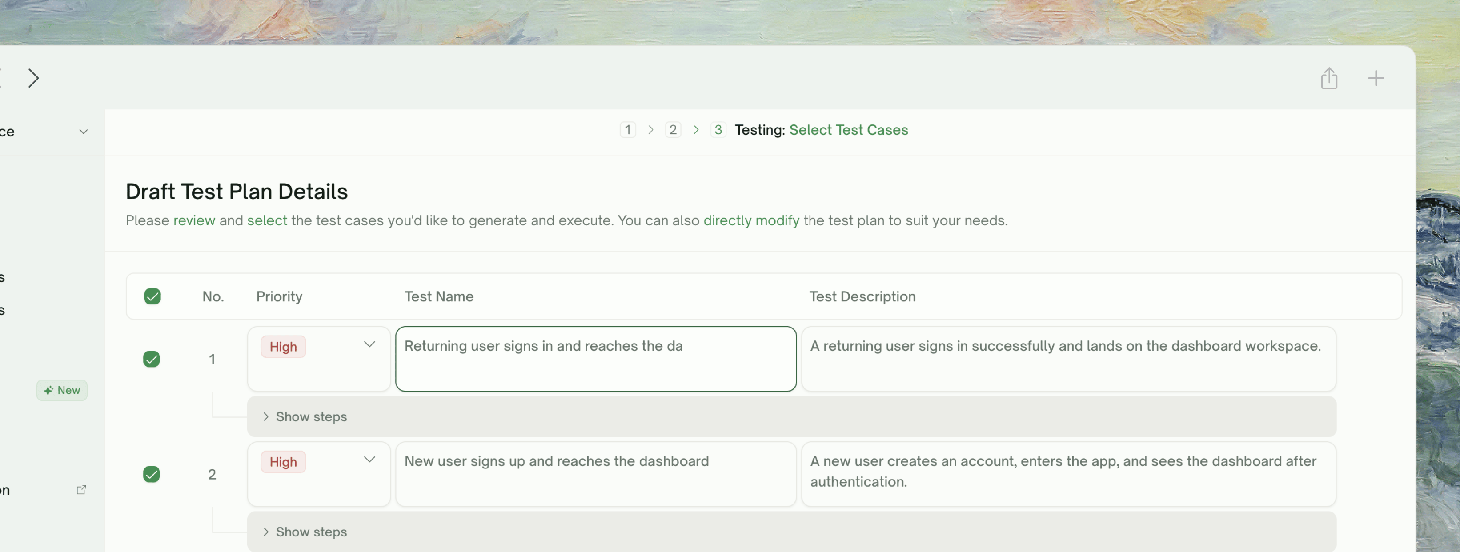Image resolution: width=1460 pixels, height=552 pixels.
Task: Click the Select Test Cases heading link
Action: 848,130
